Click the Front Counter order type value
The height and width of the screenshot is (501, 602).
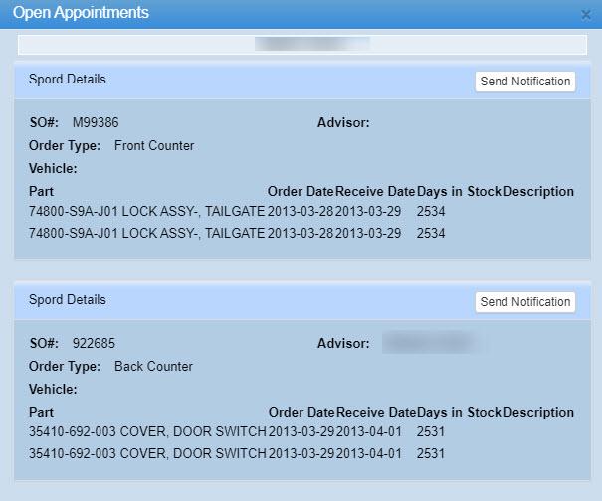(154, 146)
